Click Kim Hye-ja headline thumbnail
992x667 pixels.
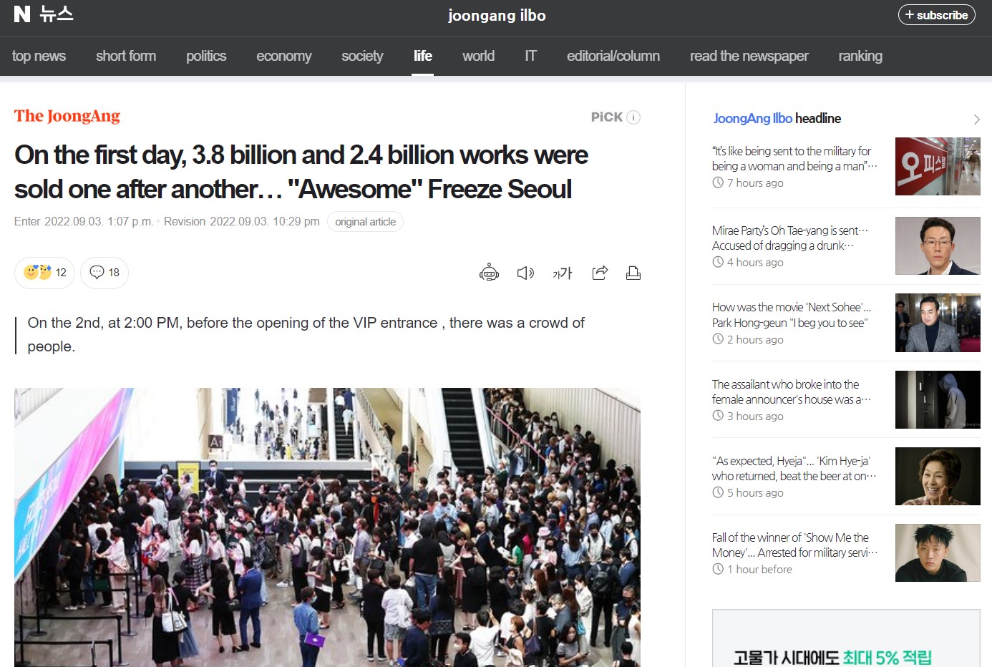click(x=937, y=476)
